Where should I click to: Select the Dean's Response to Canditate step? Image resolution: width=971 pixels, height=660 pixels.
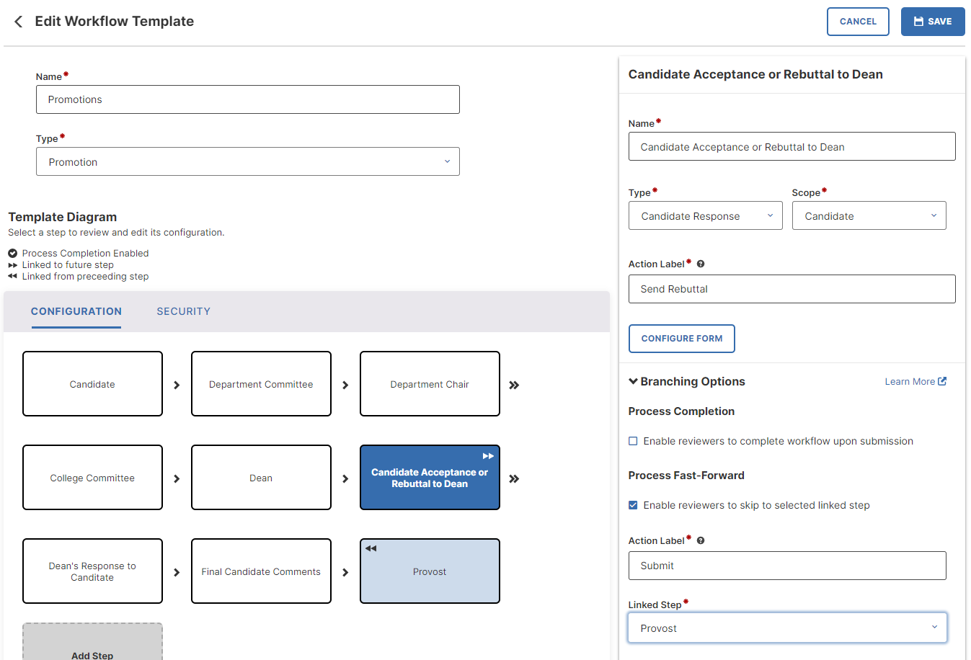92,571
